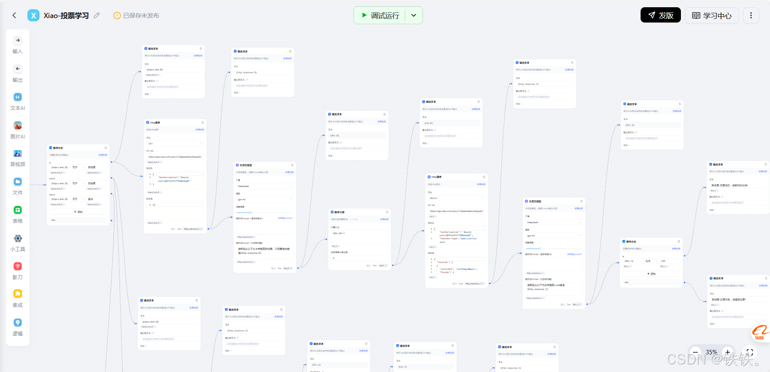
Task: Zoom in the canvas with plus
Action: [728, 352]
